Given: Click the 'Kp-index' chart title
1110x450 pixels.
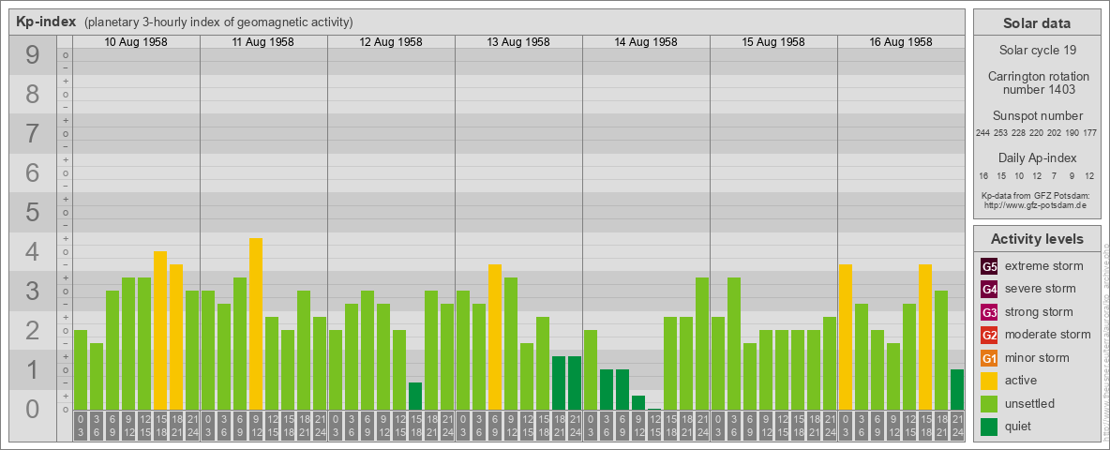Looking at the screenshot, I should (x=46, y=22).
